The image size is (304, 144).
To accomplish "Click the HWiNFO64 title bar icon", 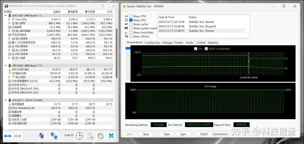I will [x=6, y=6].
